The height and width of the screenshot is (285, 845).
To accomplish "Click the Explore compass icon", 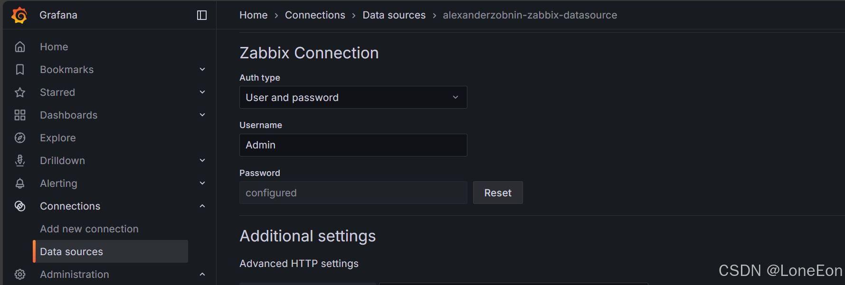I will click(x=20, y=138).
